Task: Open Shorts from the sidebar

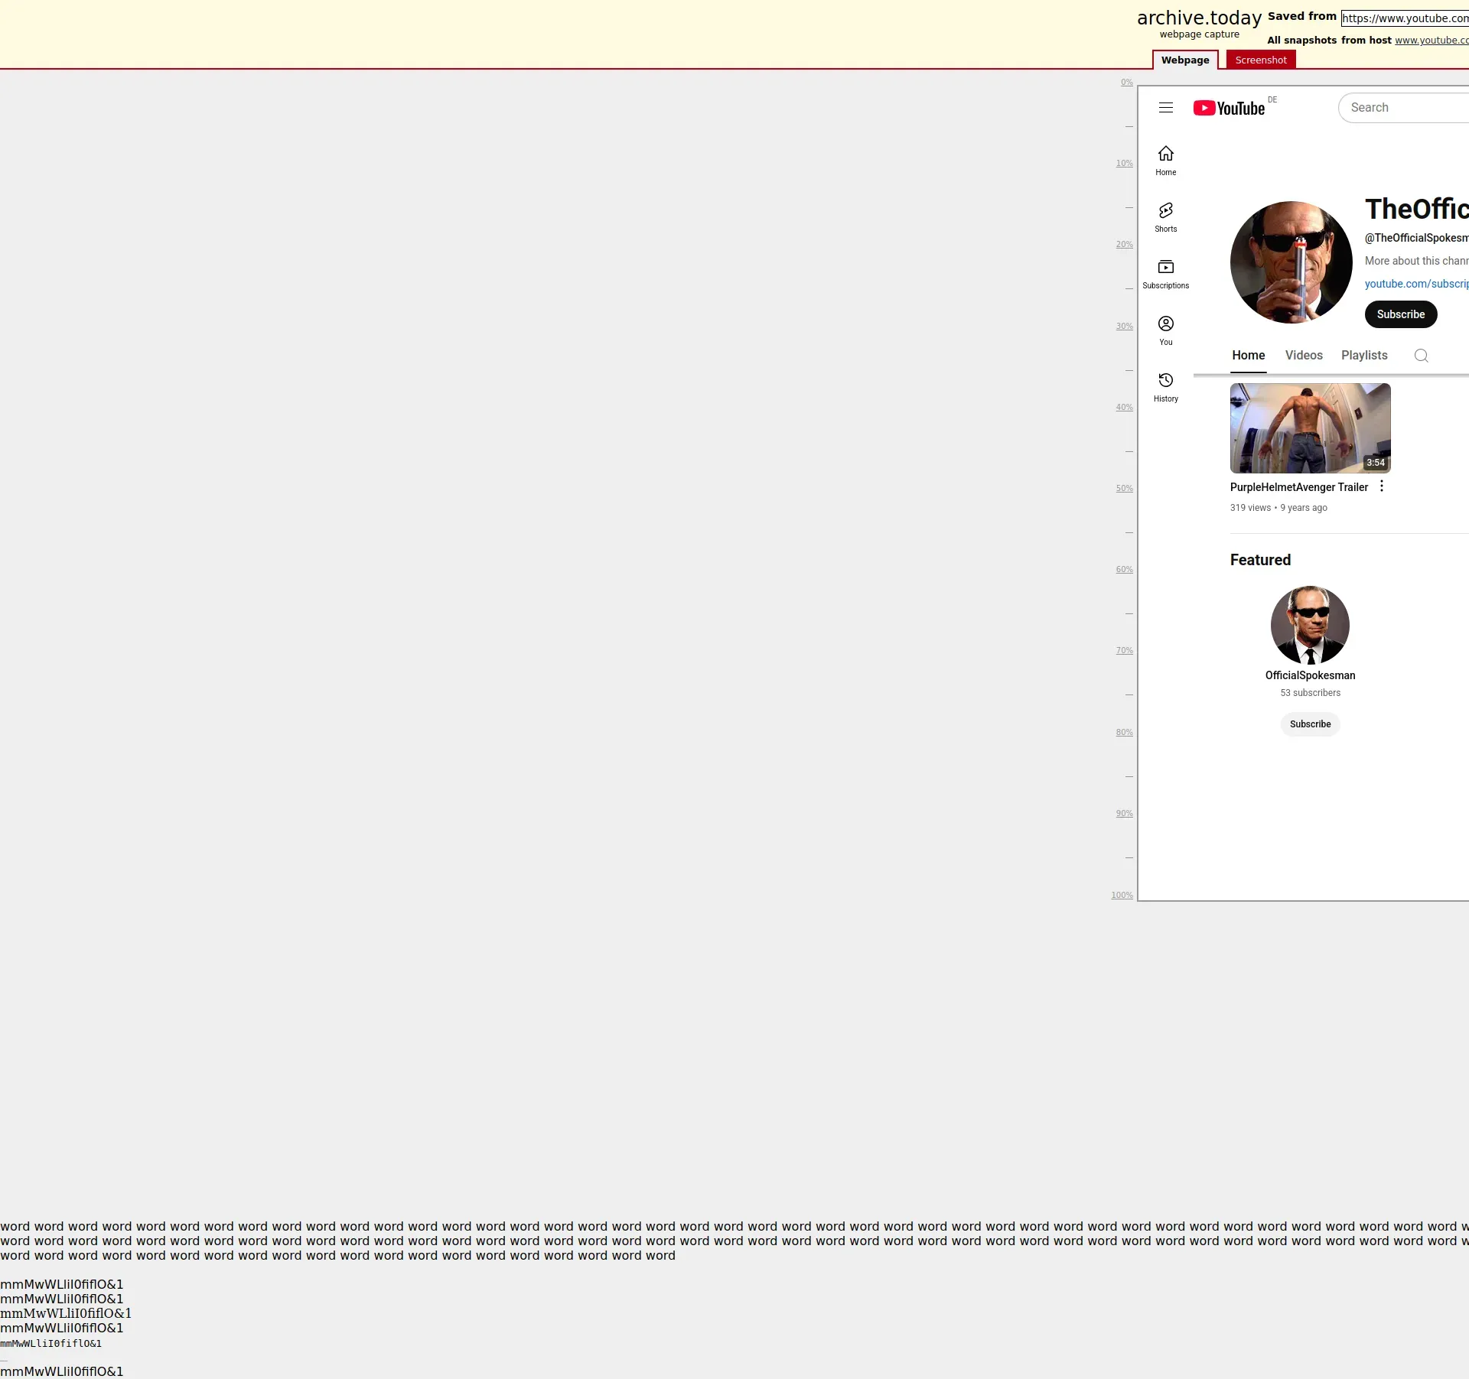Action: point(1165,216)
